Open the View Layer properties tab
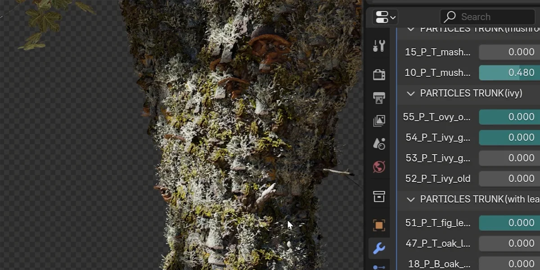This screenshot has height=270, width=540. [379, 120]
